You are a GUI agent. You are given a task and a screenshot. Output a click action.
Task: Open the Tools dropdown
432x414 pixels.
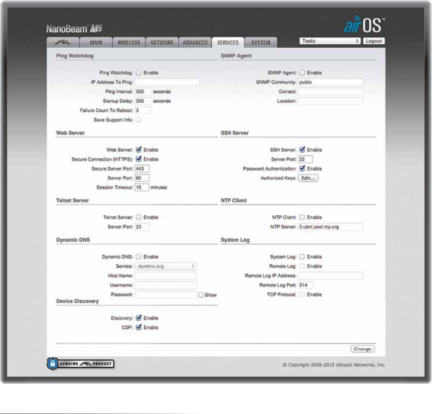point(330,41)
